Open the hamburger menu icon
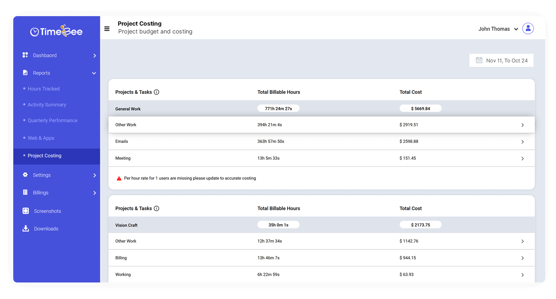The height and width of the screenshot is (299, 556). pyautogui.click(x=107, y=28)
